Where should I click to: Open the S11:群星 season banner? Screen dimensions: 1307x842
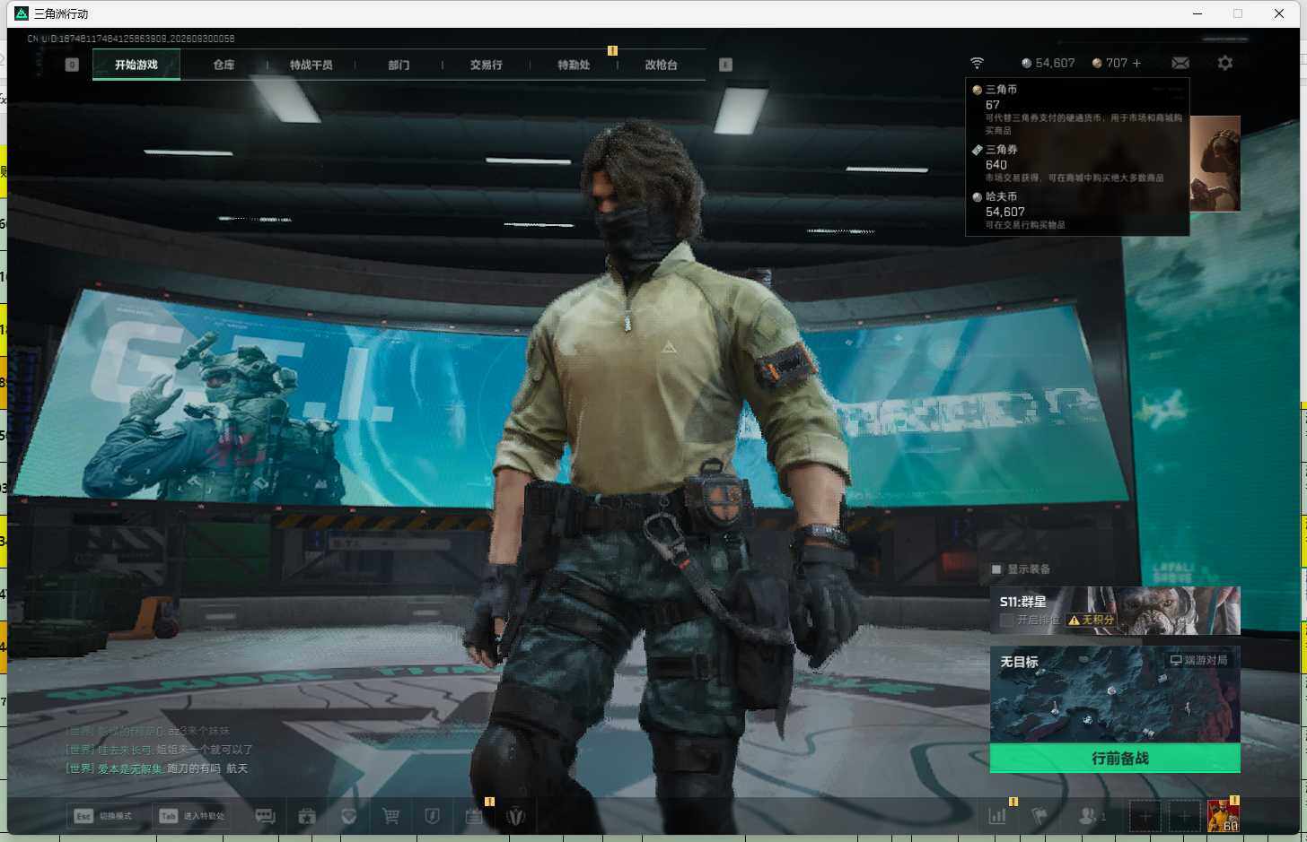click(1115, 611)
